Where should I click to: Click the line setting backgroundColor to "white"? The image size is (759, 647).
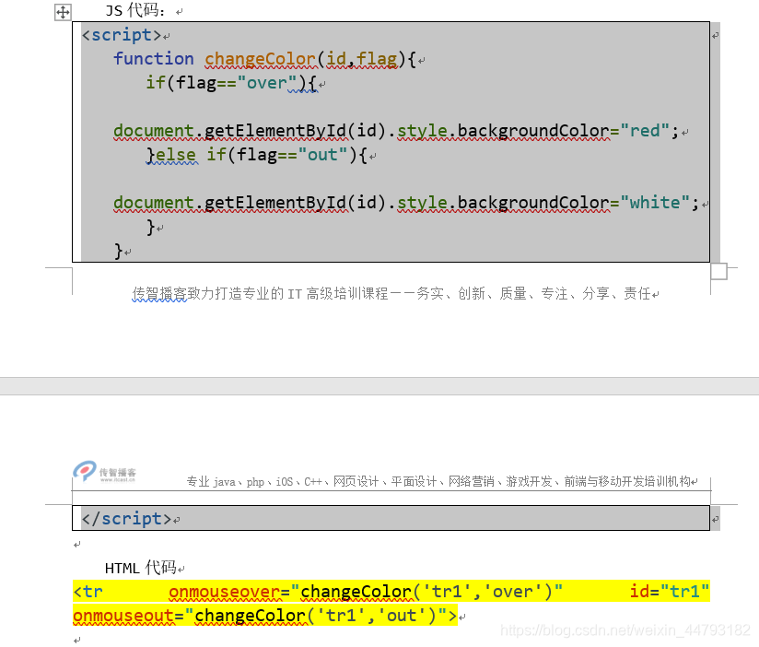click(406, 203)
